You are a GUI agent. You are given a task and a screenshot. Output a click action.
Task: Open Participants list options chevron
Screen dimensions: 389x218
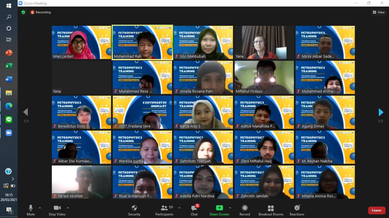coord(179,208)
